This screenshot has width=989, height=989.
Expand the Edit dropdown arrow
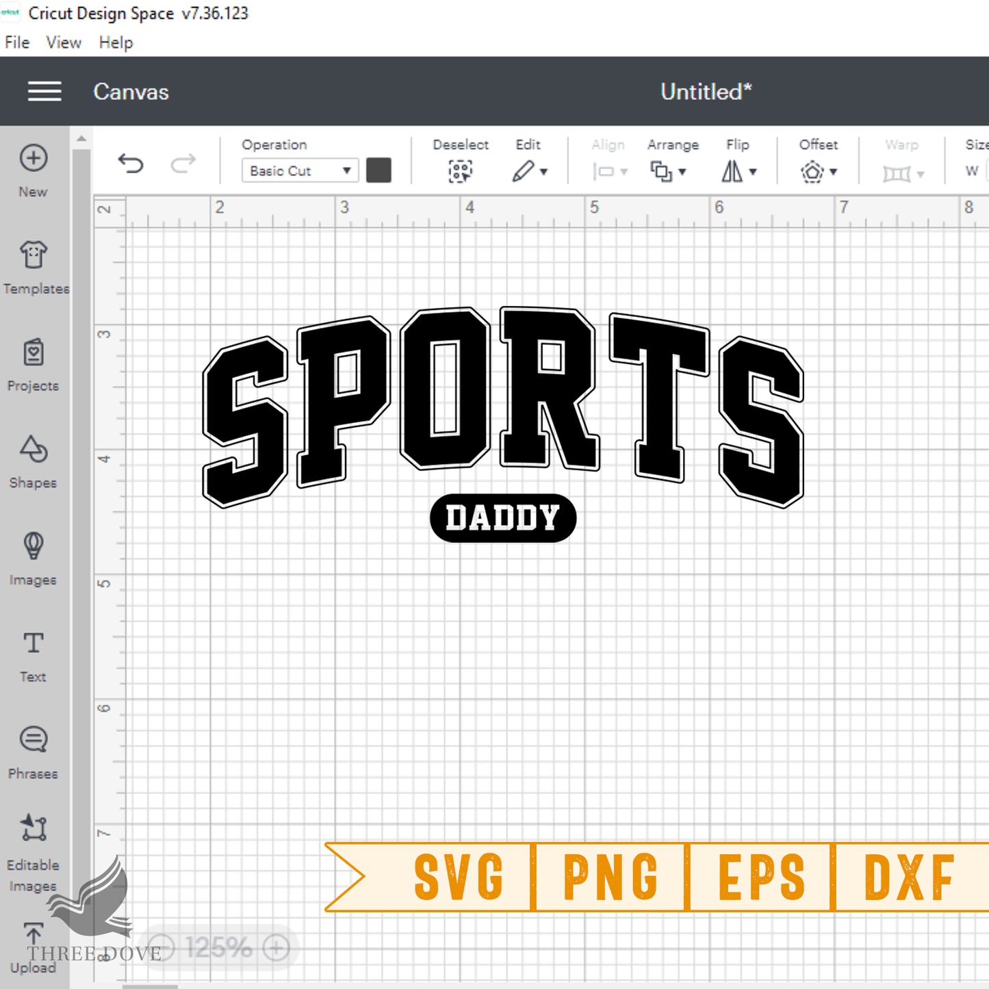[544, 172]
